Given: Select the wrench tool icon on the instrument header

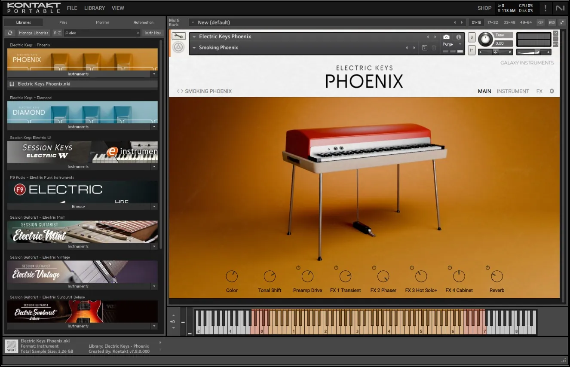Looking at the screenshot, I should coord(179,36).
